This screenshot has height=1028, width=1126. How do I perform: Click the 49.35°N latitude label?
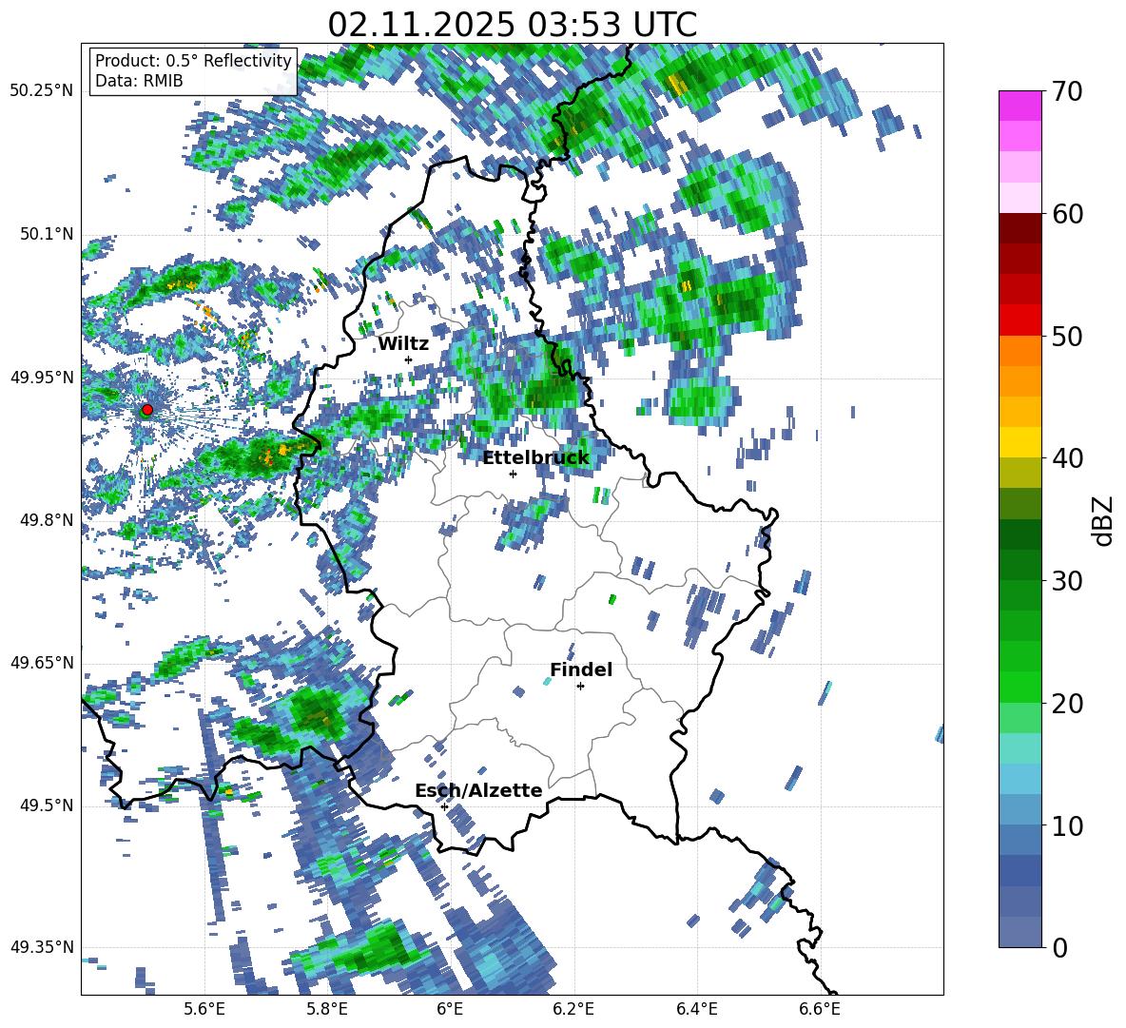[x=43, y=947]
